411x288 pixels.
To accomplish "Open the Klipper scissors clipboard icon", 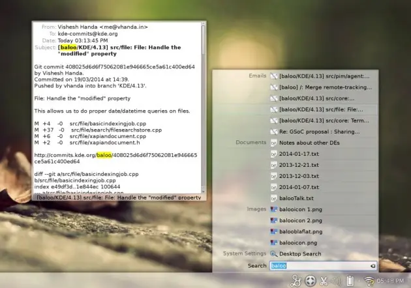I will pos(324,281).
